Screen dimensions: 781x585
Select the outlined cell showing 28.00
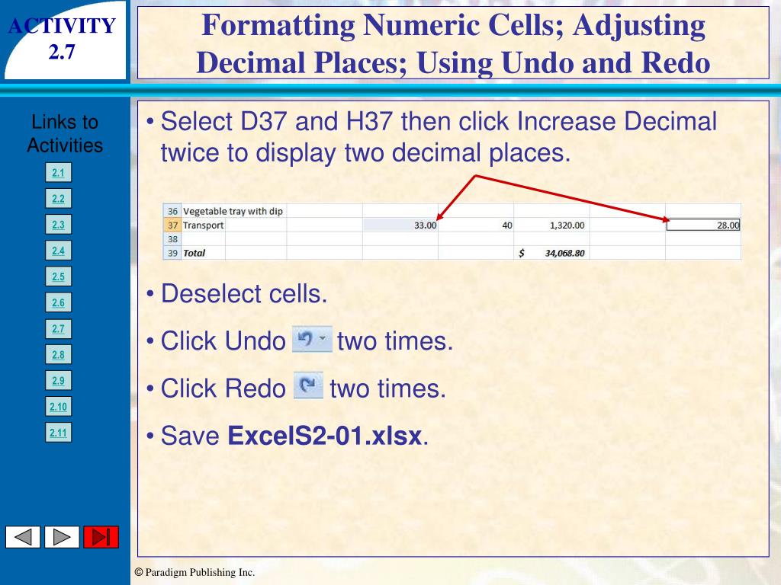702,225
